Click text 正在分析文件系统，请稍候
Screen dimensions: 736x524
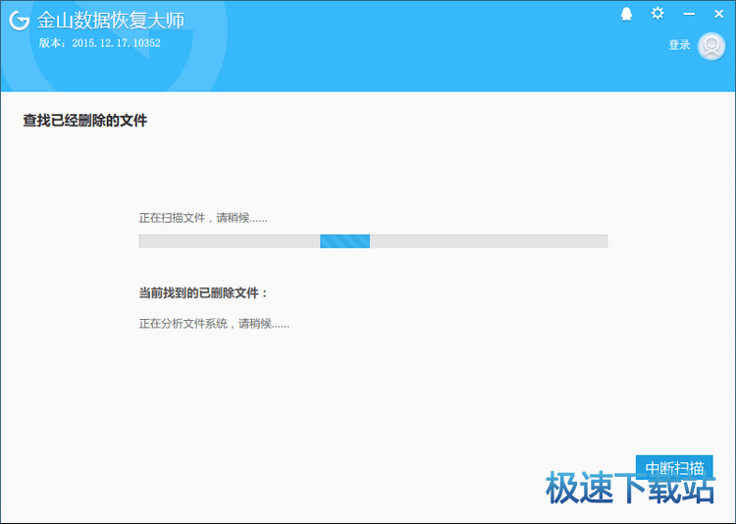click(214, 324)
